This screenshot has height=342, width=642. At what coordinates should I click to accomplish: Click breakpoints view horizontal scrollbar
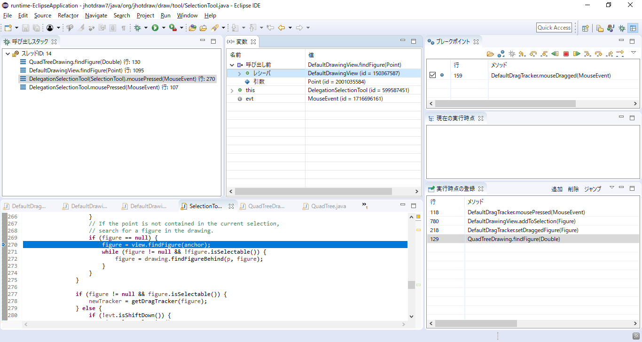[505, 103]
